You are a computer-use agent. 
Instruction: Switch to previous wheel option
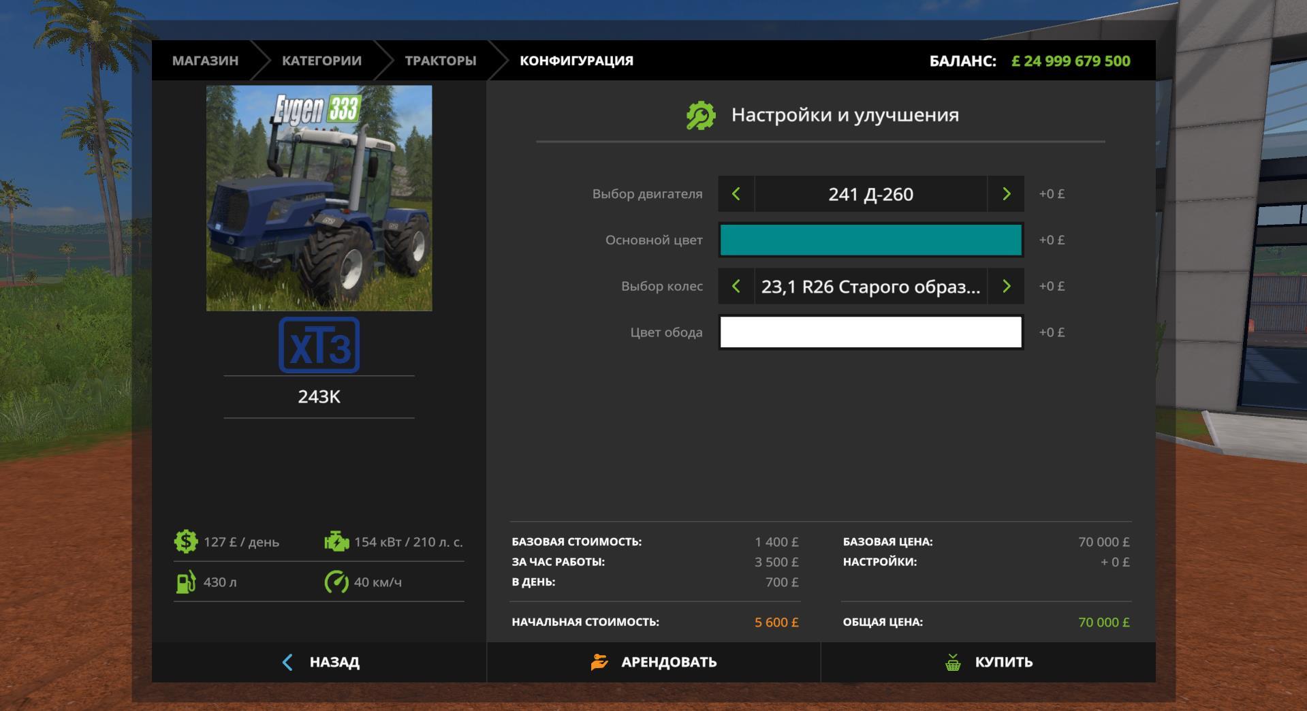tap(736, 287)
